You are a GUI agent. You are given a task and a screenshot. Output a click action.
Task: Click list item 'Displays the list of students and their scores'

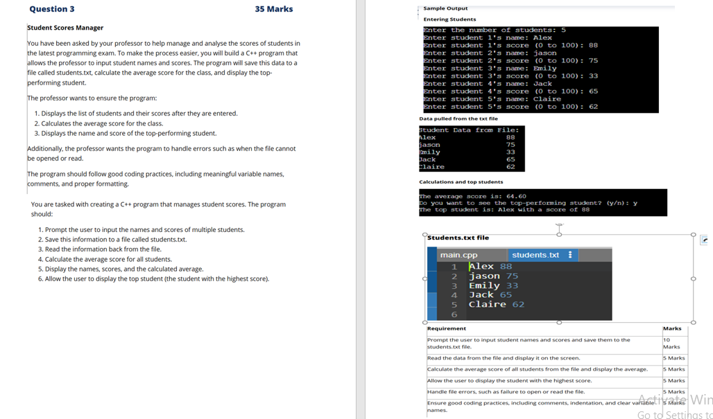coord(136,114)
